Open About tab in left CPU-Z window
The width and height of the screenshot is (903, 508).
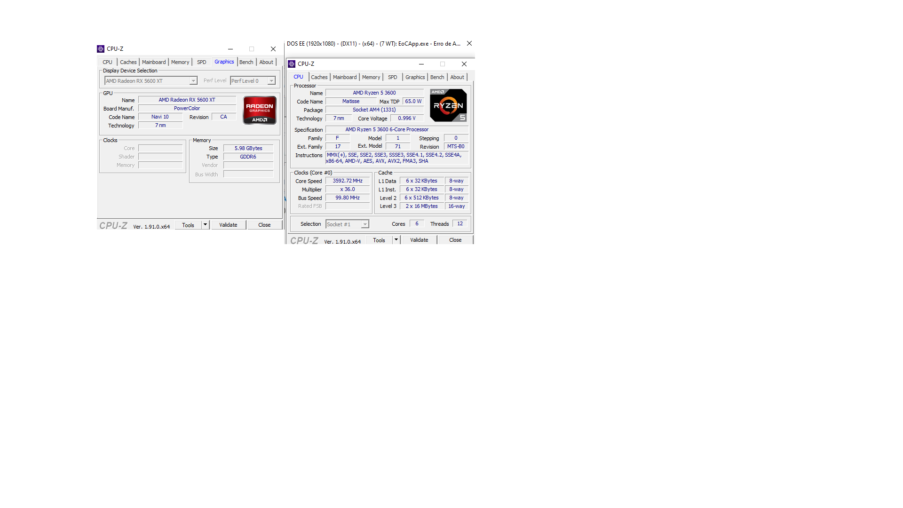click(x=266, y=62)
